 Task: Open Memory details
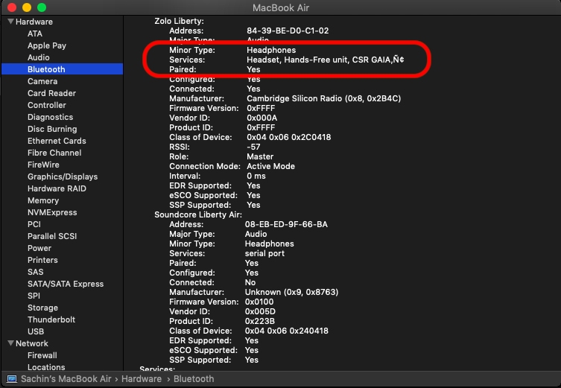pyautogui.click(x=43, y=200)
